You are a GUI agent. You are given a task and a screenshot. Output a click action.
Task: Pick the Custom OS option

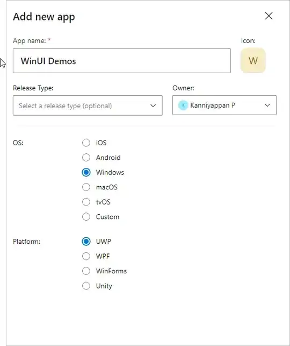(86, 216)
